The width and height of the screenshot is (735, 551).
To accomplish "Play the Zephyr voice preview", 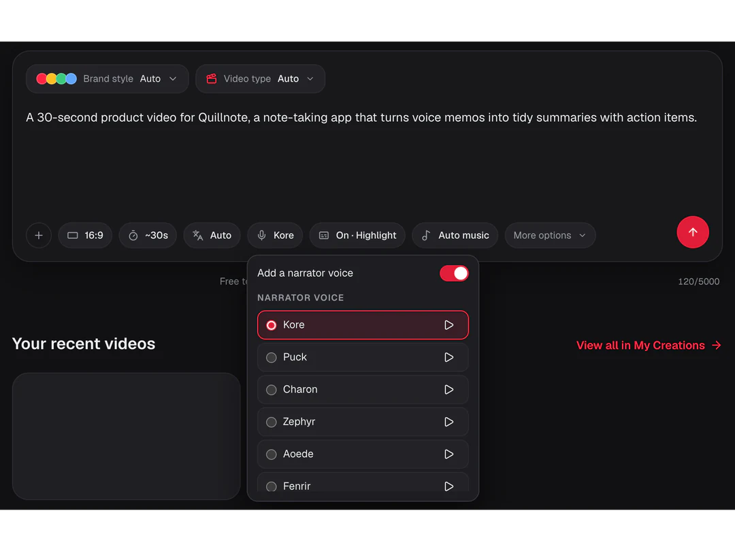I will (448, 422).
